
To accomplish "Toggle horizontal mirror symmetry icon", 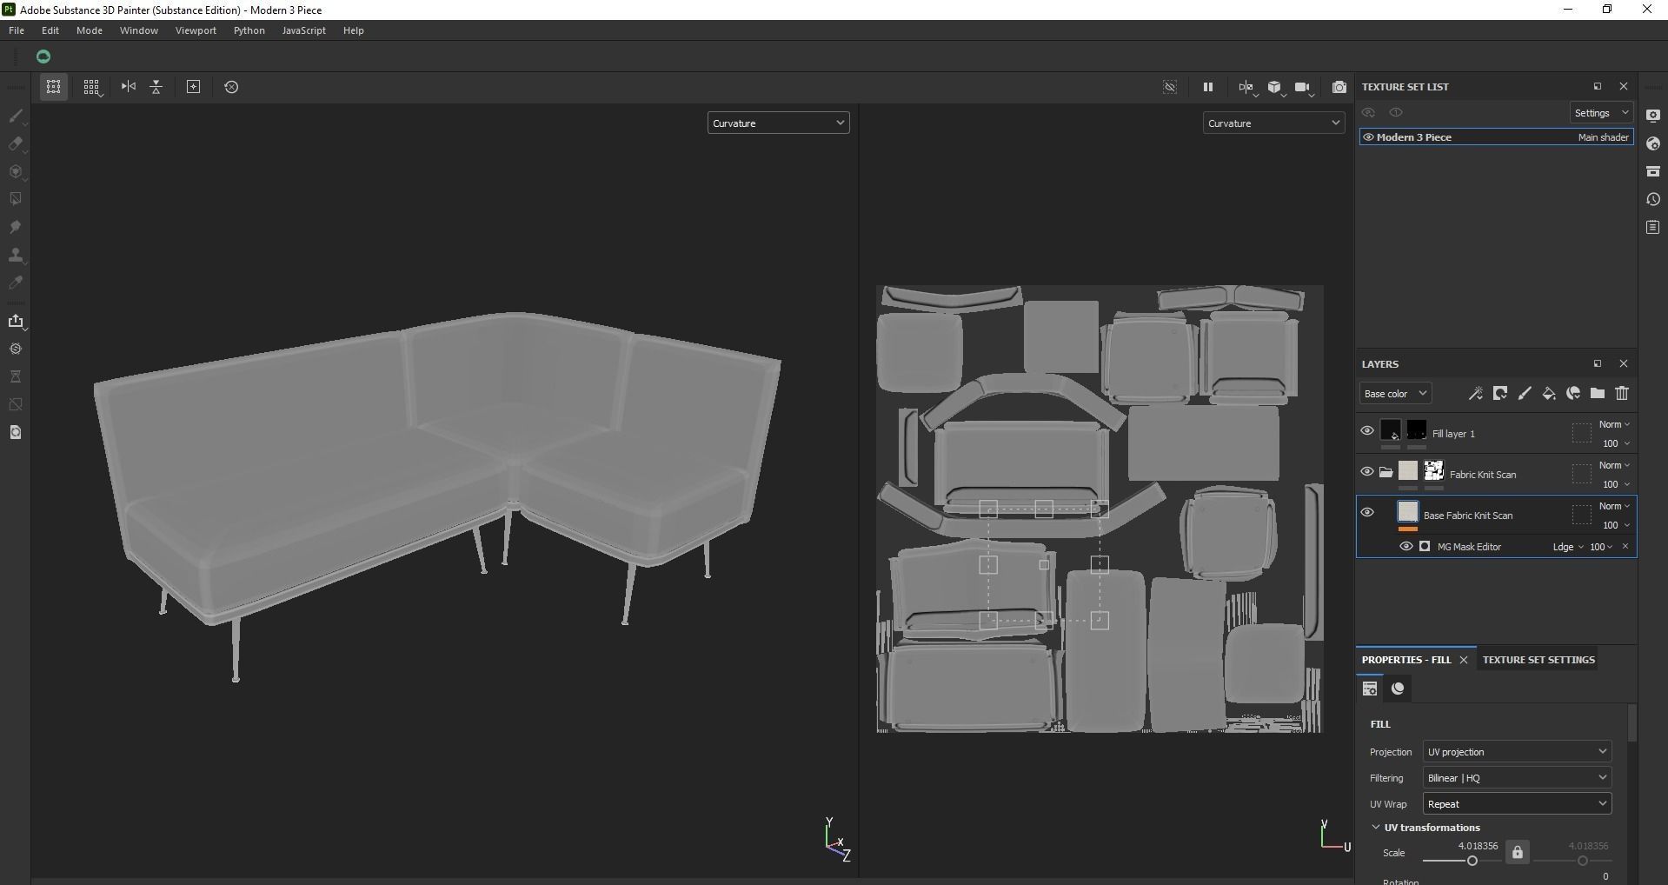I will click(129, 87).
